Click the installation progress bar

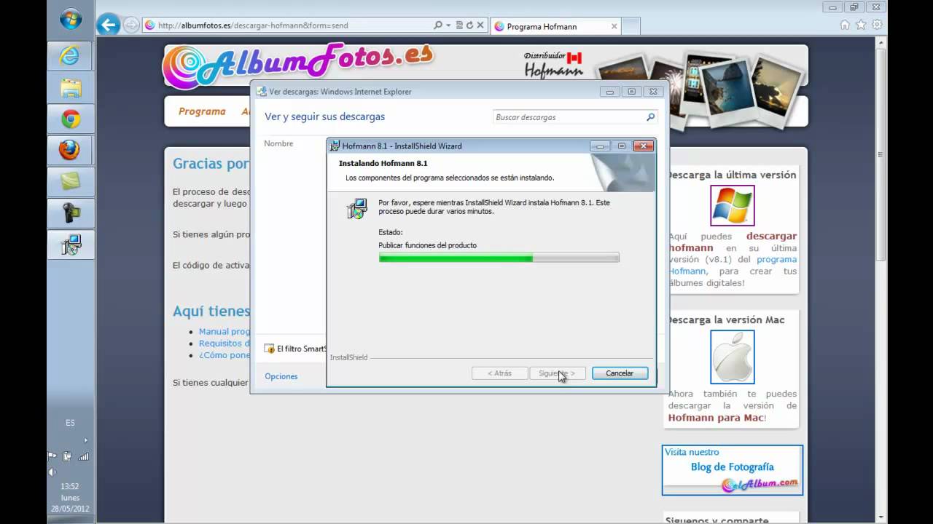(x=499, y=258)
